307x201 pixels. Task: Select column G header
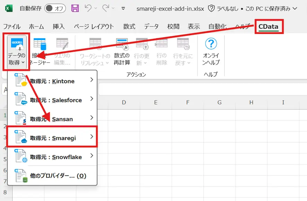[219, 102]
